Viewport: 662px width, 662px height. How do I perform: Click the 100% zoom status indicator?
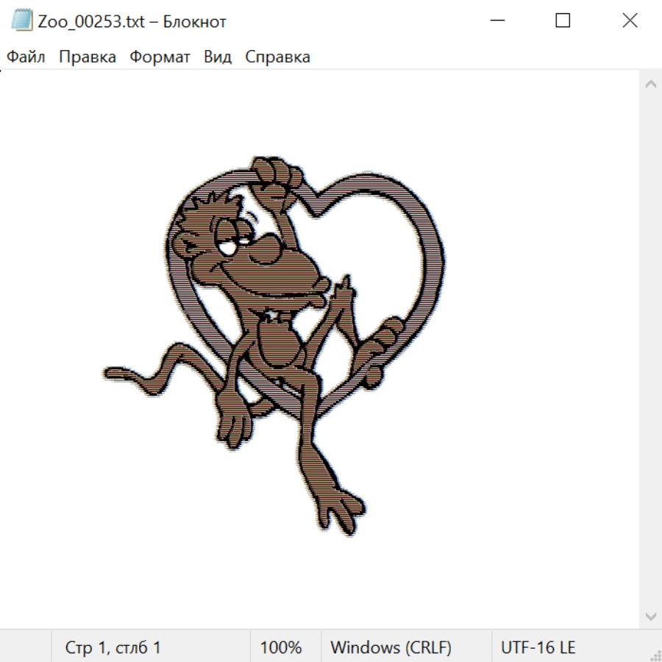pos(281,647)
